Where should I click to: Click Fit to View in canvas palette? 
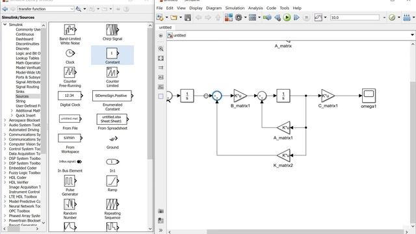click(x=161, y=58)
